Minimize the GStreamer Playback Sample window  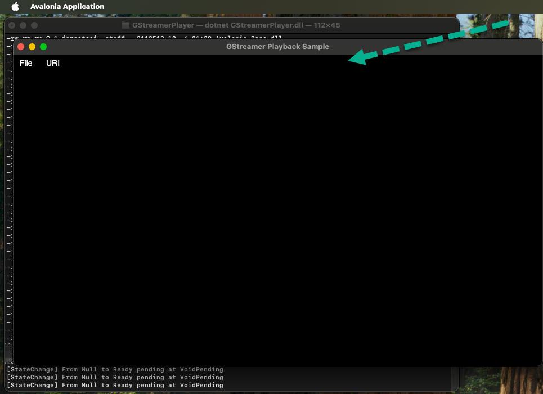coord(32,47)
